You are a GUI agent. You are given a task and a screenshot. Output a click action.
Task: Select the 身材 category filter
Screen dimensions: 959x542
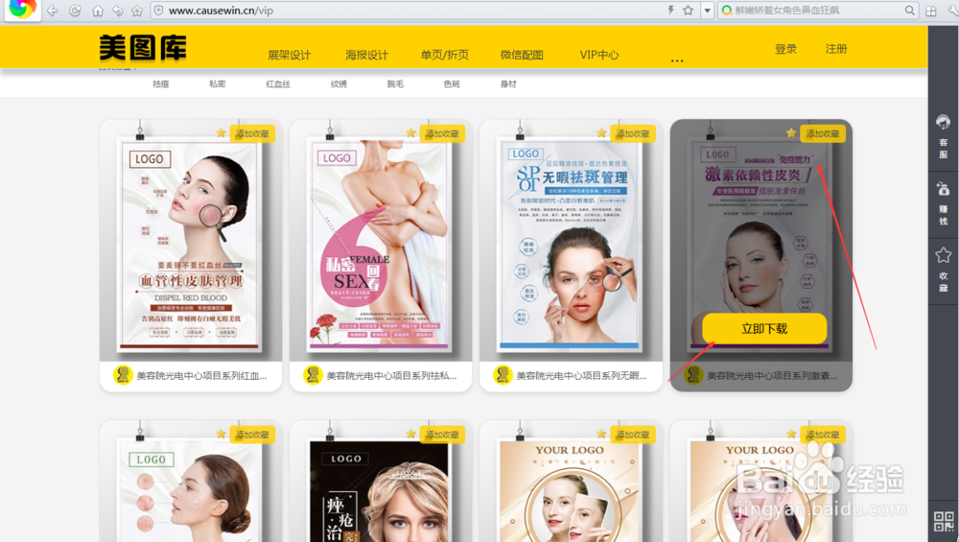tap(508, 83)
